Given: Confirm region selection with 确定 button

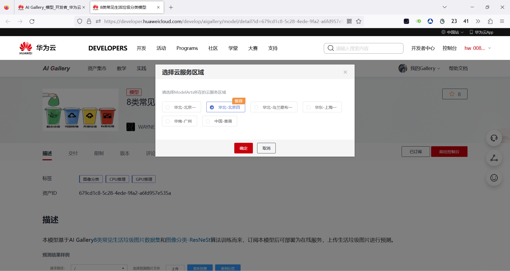Looking at the screenshot, I should [243, 148].
